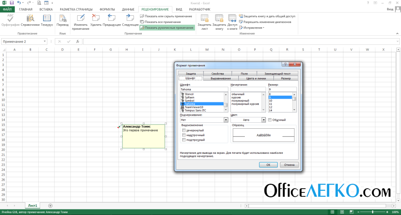The height and width of the screenshot is (215, 401).
Task: Select the Лист1 sheet tab
Action: point(32,206)
